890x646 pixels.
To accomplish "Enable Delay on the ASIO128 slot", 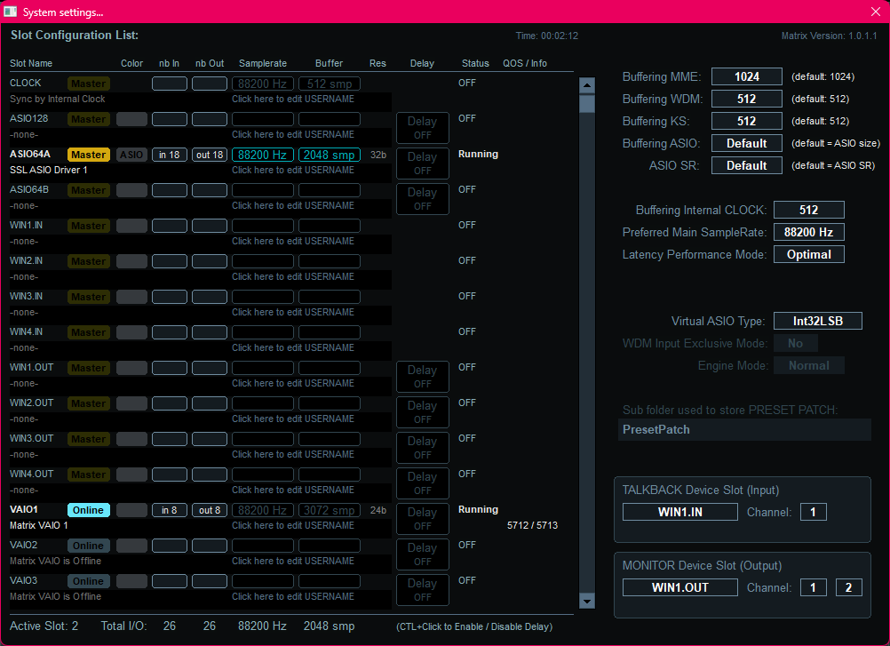I will click(x=422, y=127).
